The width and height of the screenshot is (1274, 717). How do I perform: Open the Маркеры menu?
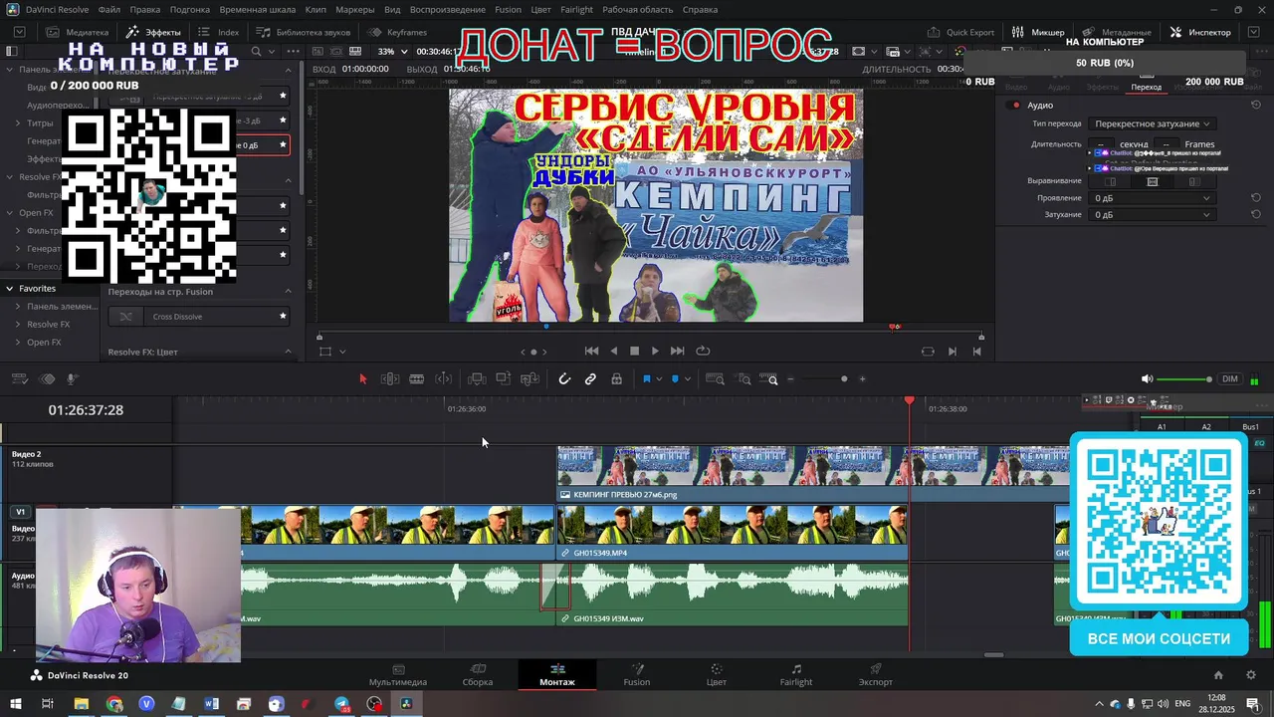tap(355, 10)
